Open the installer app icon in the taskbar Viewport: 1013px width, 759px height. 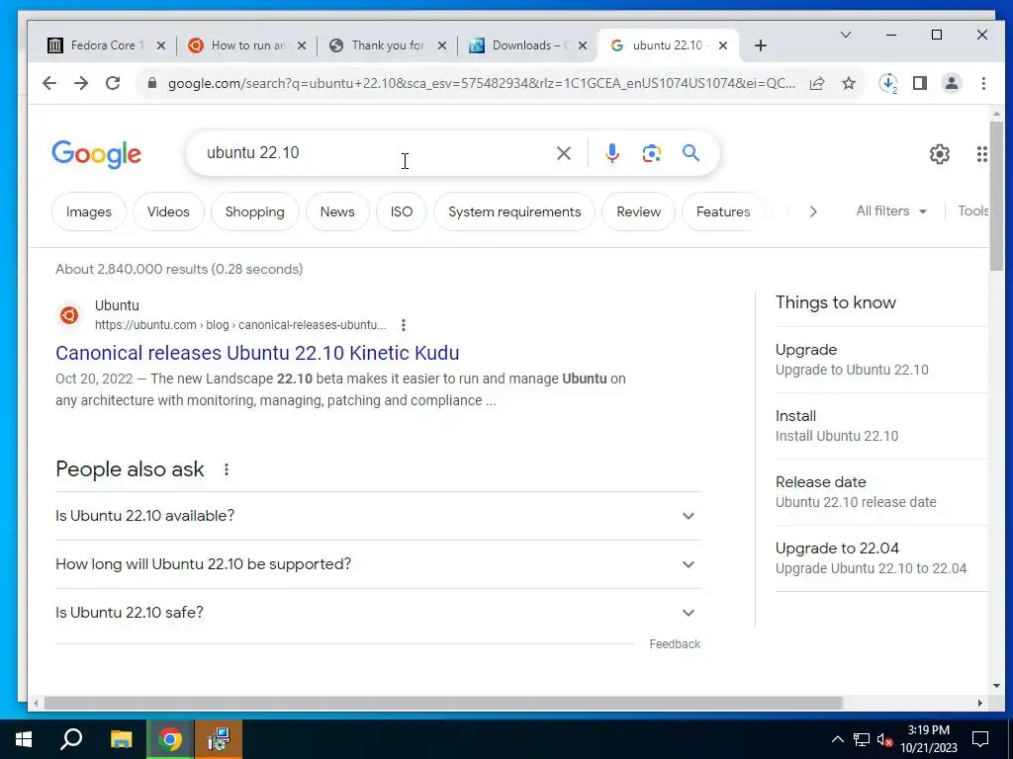pos(219,739)
